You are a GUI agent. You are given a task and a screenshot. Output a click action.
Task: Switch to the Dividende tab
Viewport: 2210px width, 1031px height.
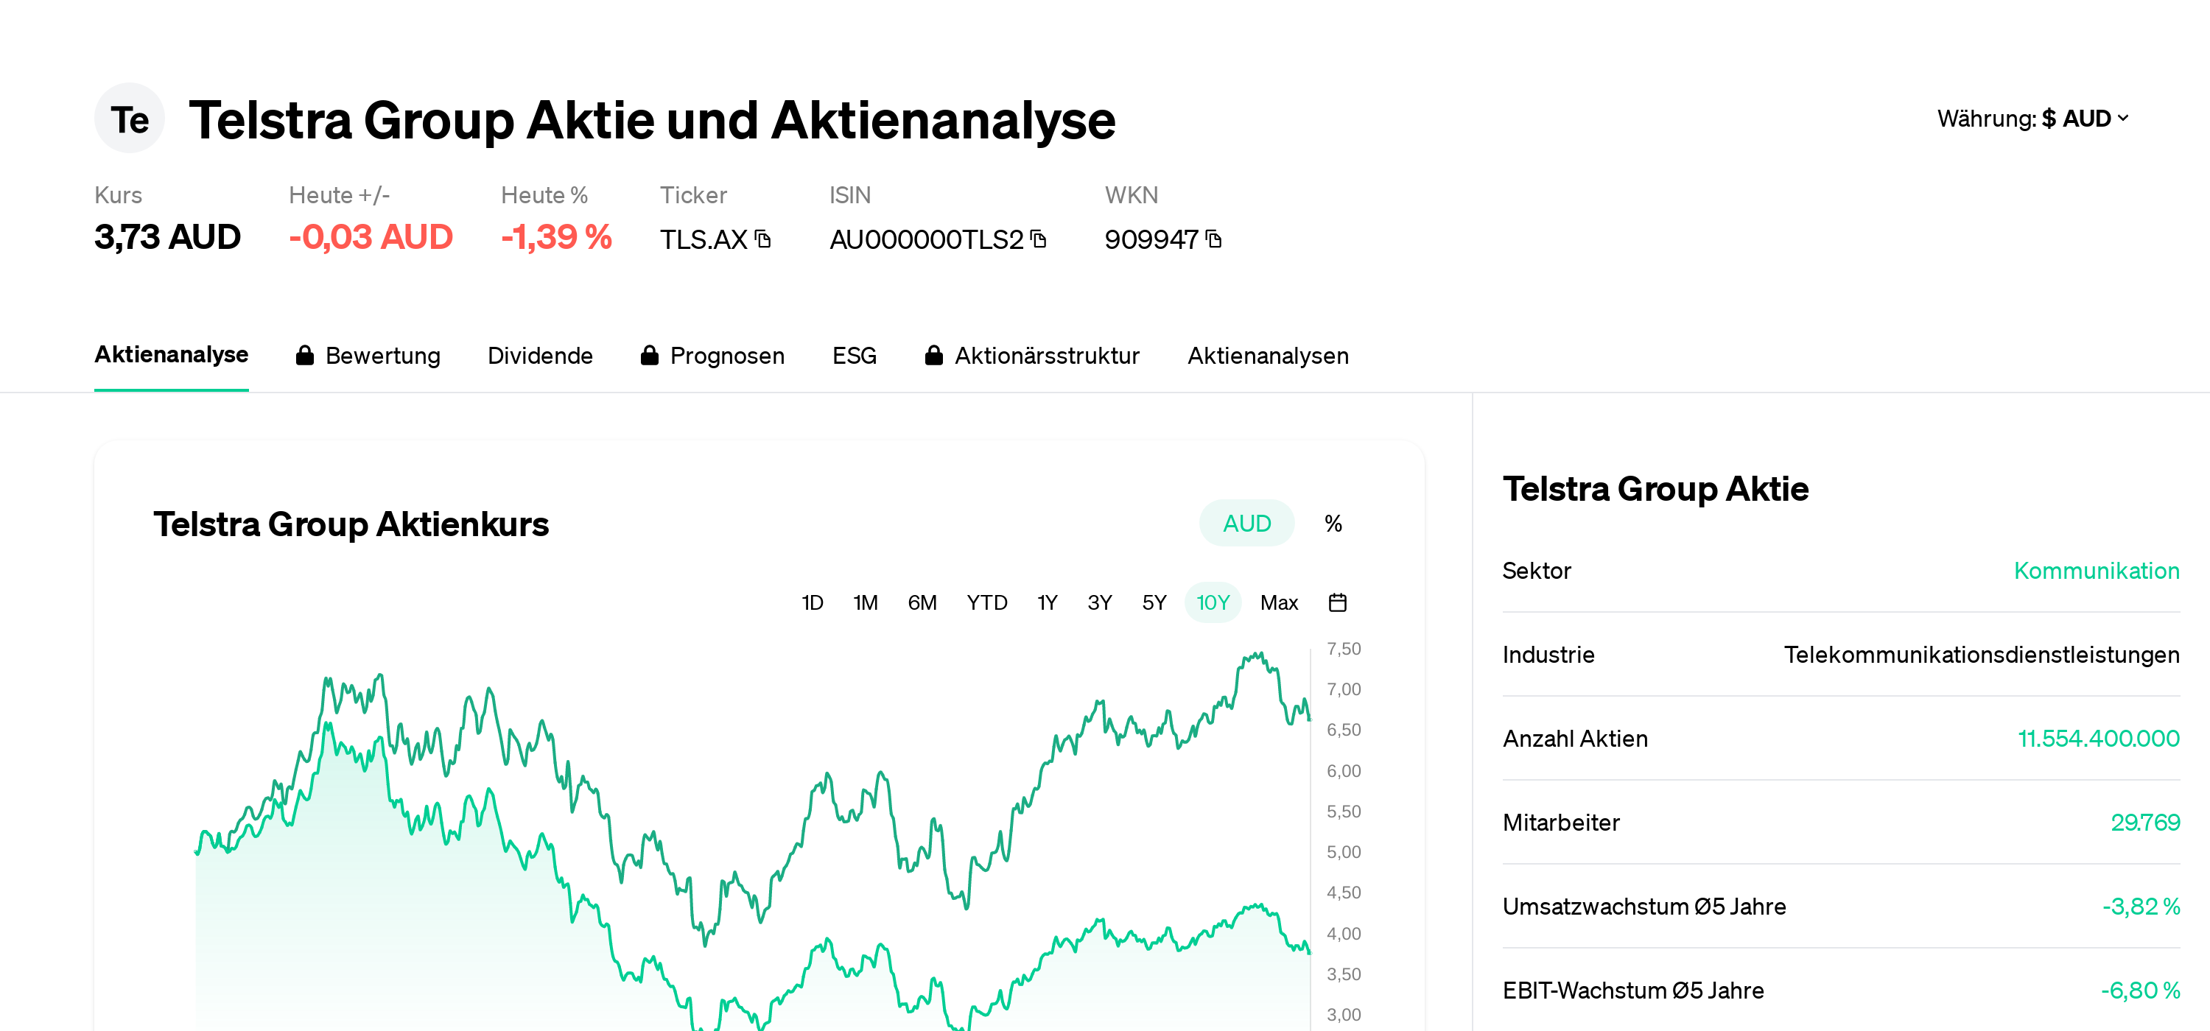541,354
